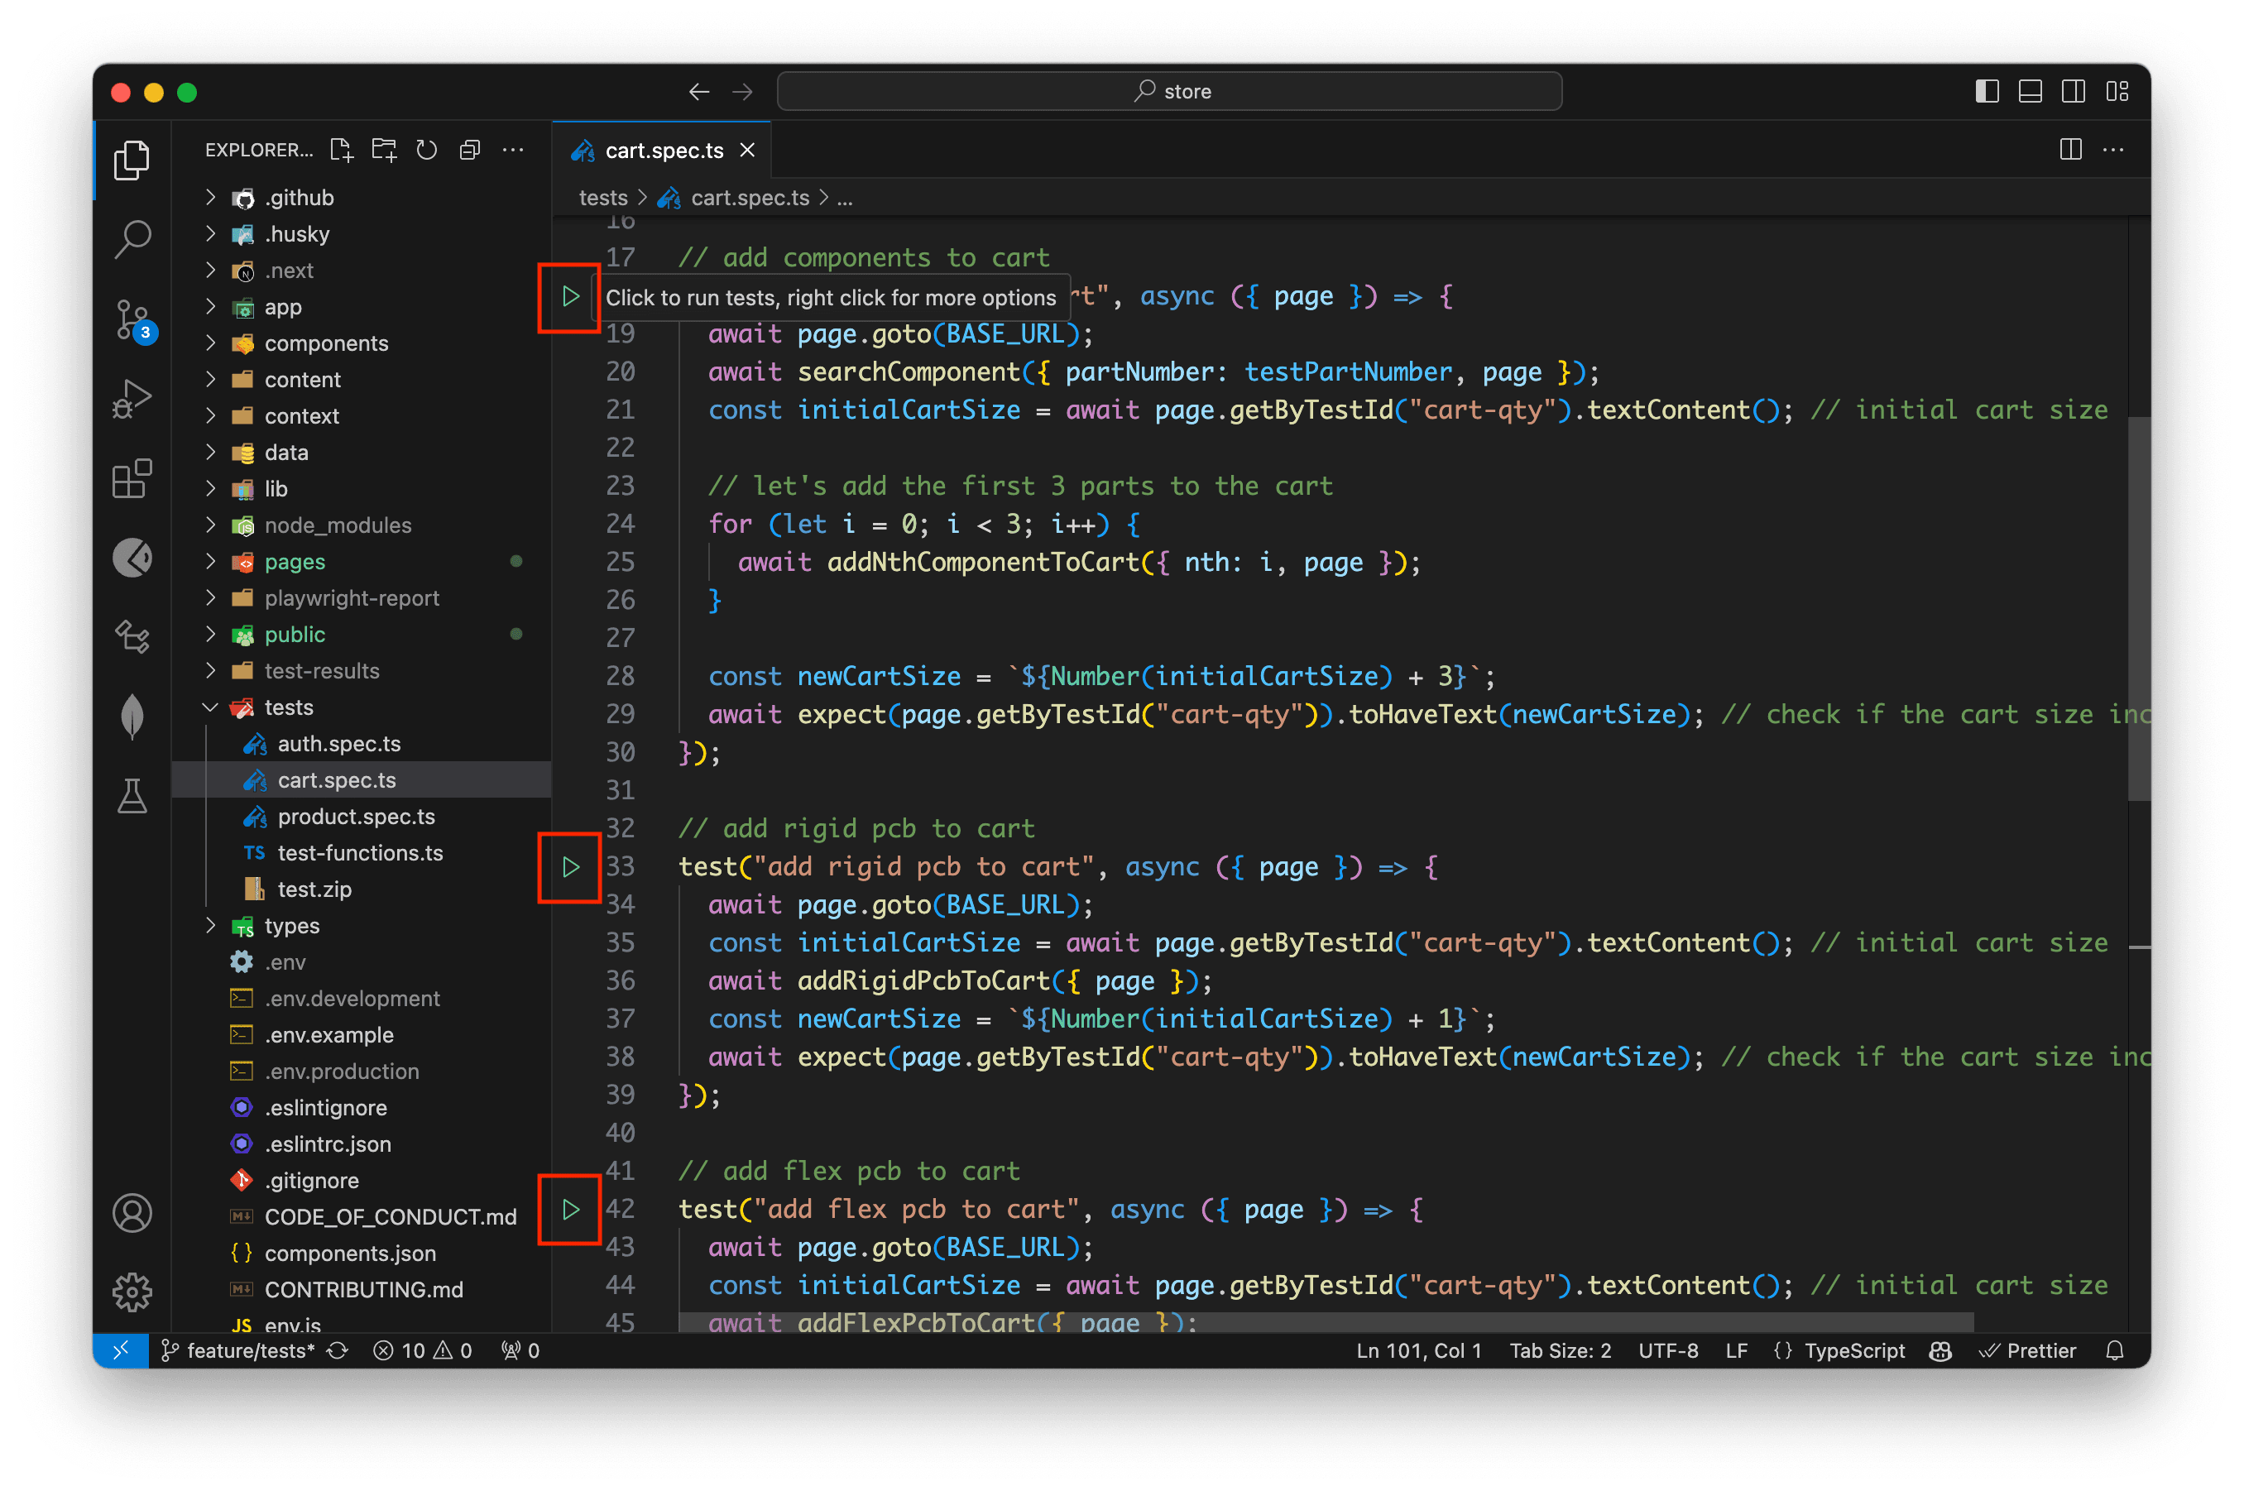Open editor more actions ellipsis
2244x1491 pixels.
pyautogui.click(x=2112, y=149)
